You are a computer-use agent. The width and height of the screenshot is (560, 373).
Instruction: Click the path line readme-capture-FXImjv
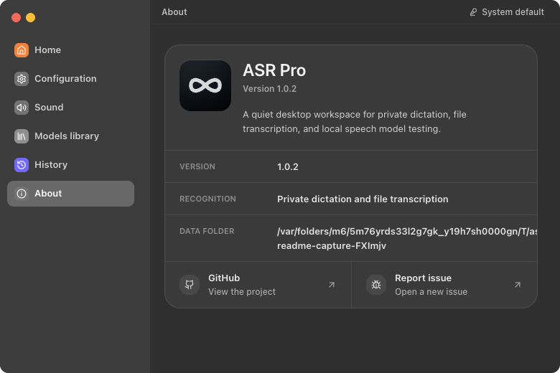332,245
